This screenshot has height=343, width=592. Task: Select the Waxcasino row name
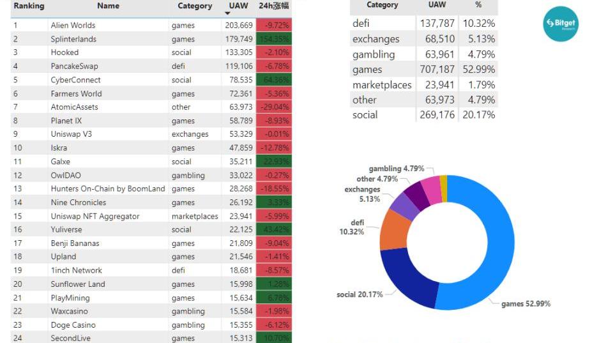coord(69,311)
